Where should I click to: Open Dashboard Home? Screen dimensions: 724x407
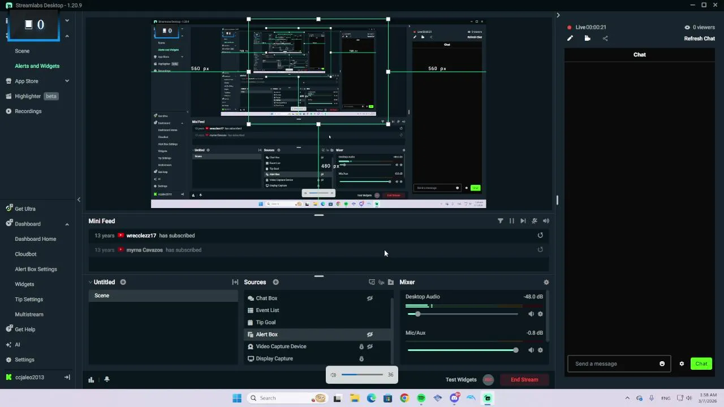pyautogui.click(x=35, y=239)
